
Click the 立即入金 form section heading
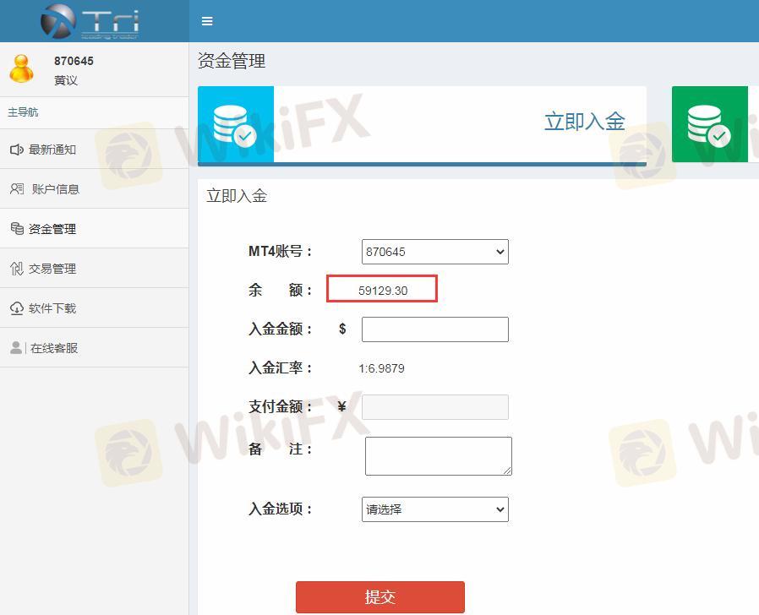237,196
